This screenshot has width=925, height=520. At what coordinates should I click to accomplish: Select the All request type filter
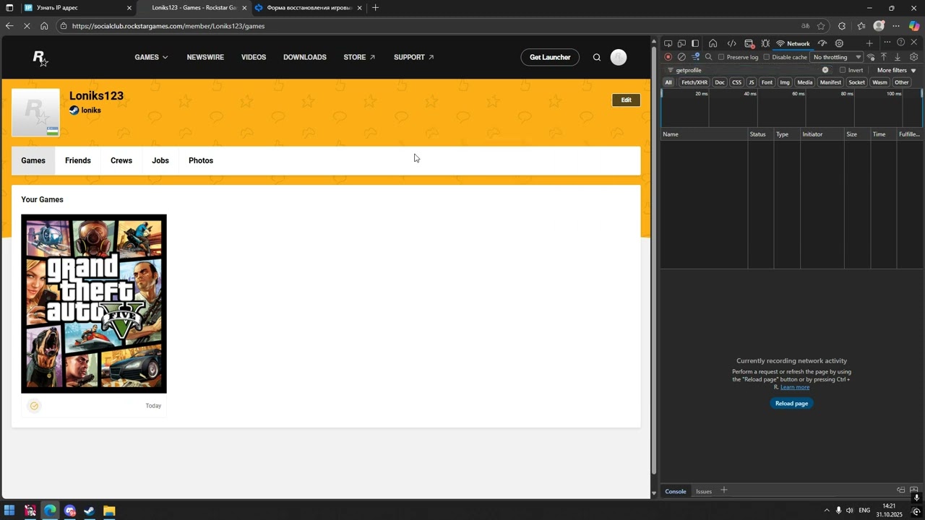point(668,82)
